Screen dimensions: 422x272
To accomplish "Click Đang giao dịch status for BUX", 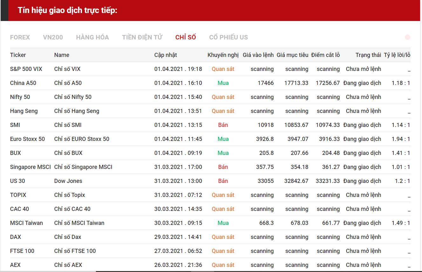I will click(x=362, y=153).
